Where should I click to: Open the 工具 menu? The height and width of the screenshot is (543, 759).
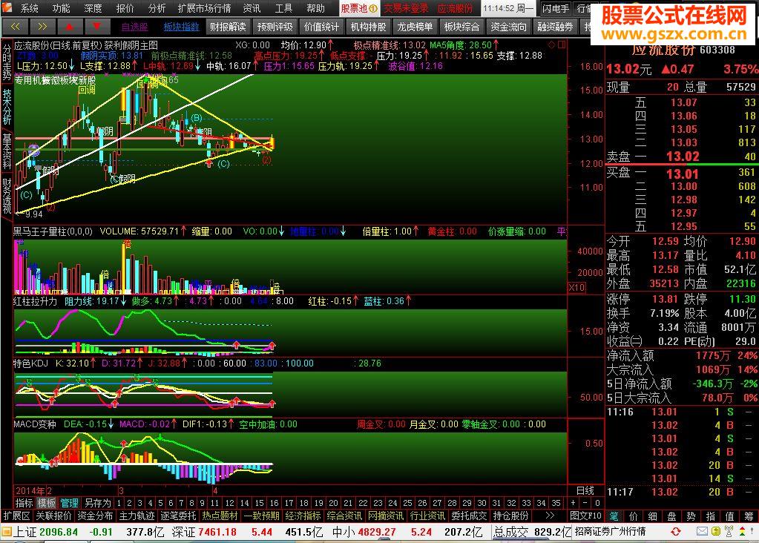point(283,8)
